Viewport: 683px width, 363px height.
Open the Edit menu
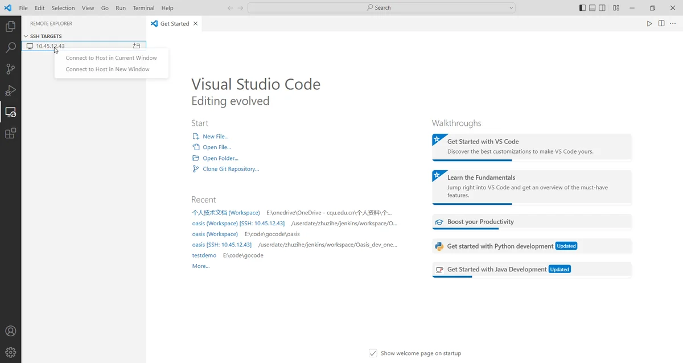(x=39, y=8)
